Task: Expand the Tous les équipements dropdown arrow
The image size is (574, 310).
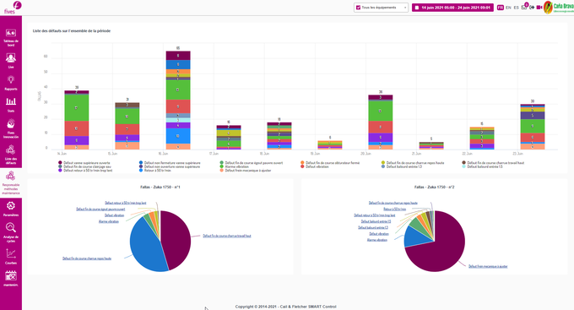Action: [x=405, y=8]
